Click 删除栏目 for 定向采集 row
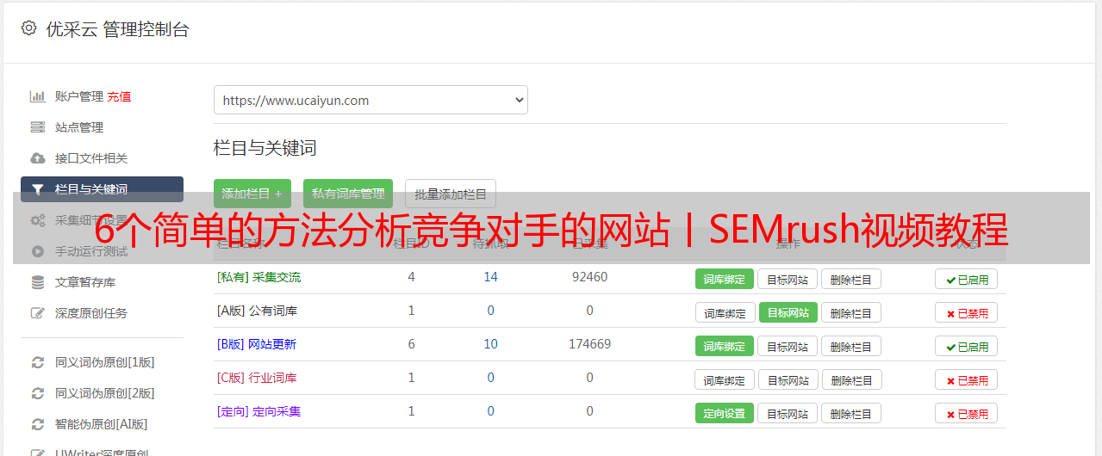The height and width of the screenshot is (456, 1102). coord(851,413)
